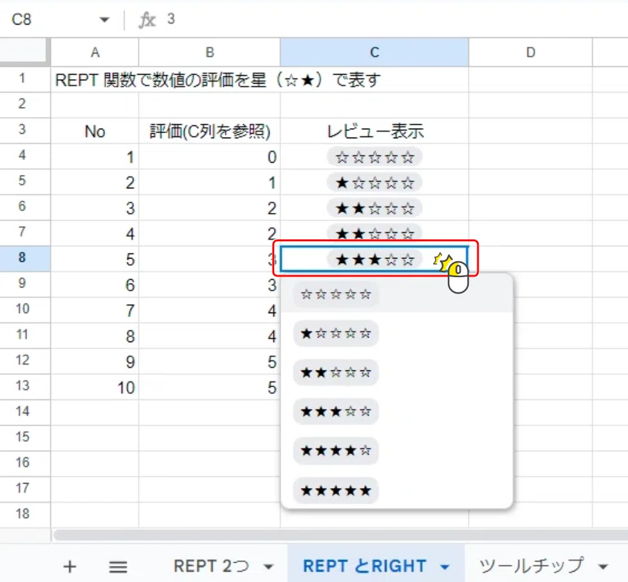
Task: Choose the three-star ★★★☆☆ option in list
Action: (x=336, y=411)
